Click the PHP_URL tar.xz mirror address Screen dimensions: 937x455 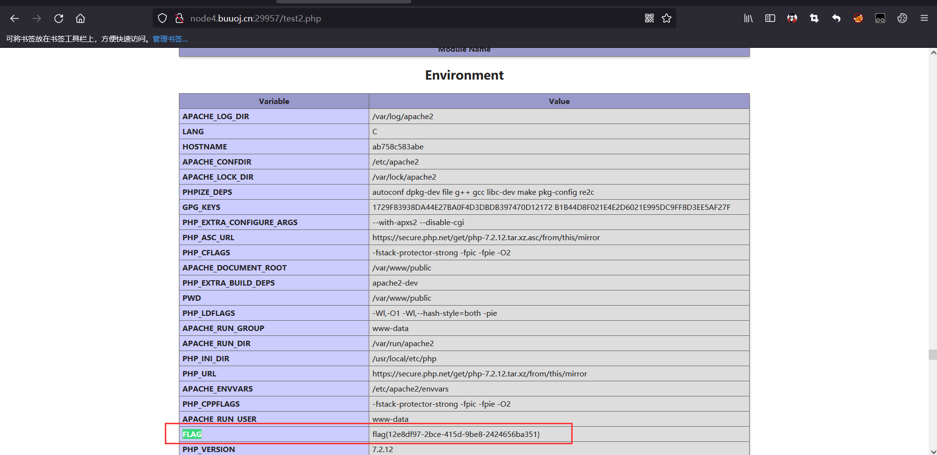pos(479,373)
